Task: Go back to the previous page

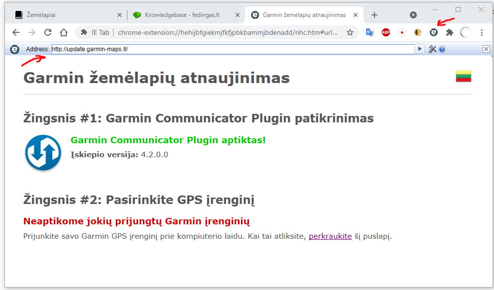Action: 16,32
